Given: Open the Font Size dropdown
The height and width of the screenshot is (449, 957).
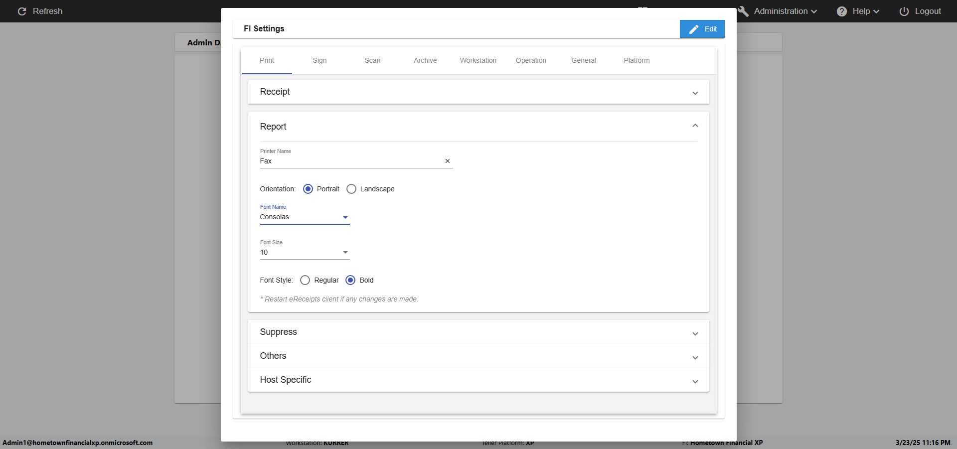Looking at the screenshot, I should [345, 253].
